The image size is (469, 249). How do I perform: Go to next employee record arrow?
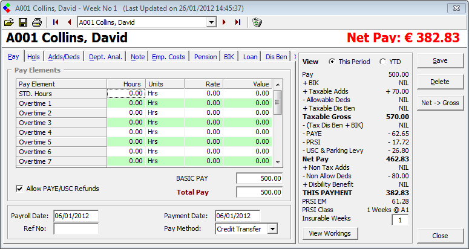click(224, 22)
